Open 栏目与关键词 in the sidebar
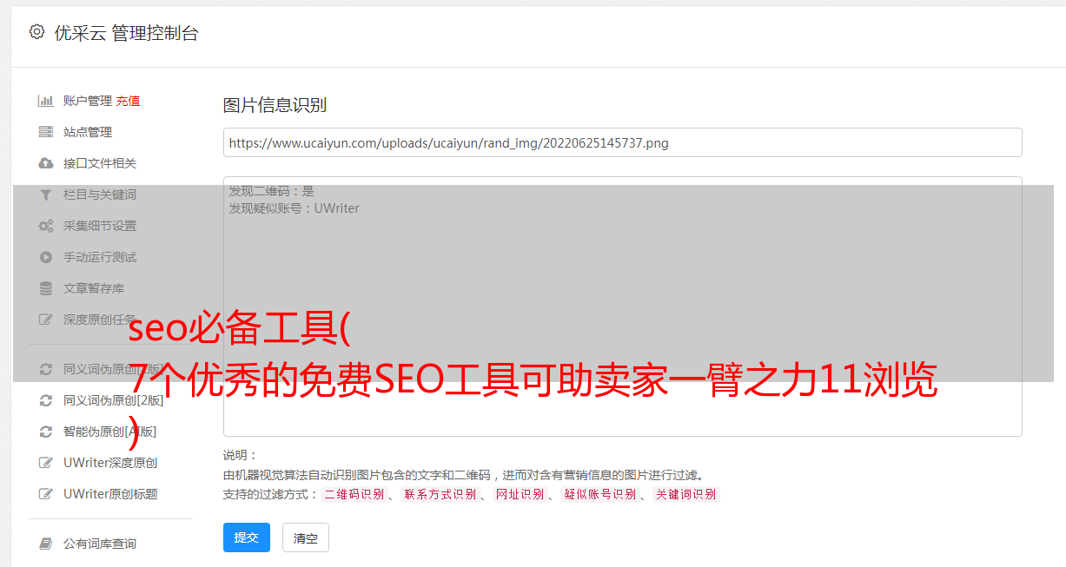Screen dimensions: 1066x567 (x=100, y=194)
